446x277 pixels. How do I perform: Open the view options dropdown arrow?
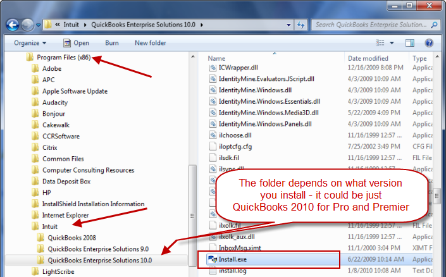point(392,43)
